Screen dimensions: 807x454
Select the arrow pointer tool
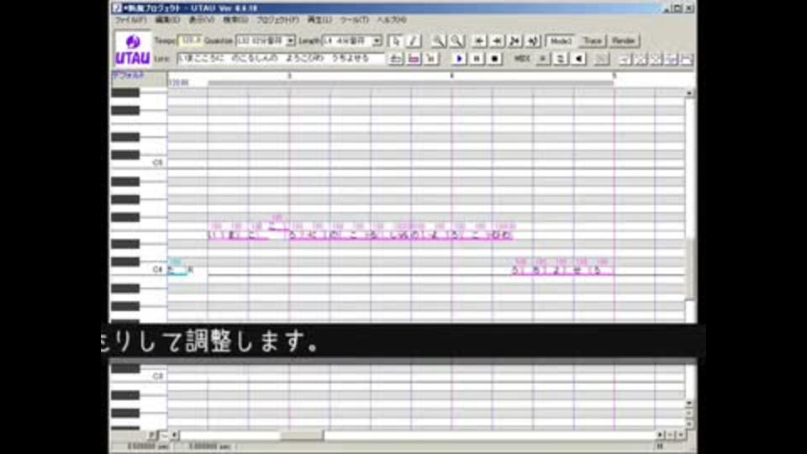(x=395, y=40)
